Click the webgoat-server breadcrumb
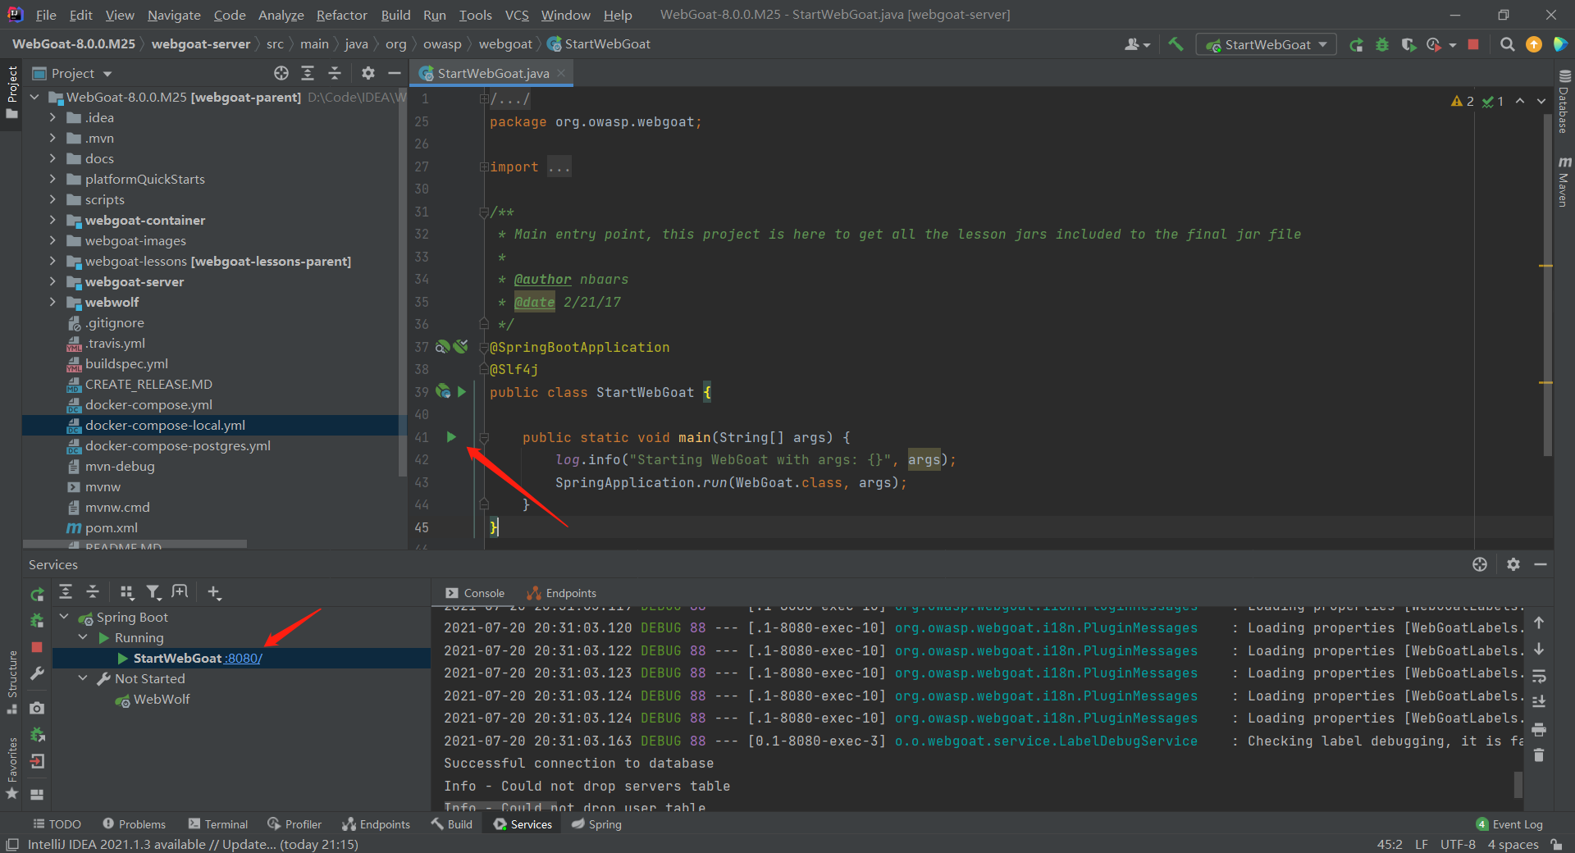The height and width of the screenshot is (853, 1575). [200, 44]
